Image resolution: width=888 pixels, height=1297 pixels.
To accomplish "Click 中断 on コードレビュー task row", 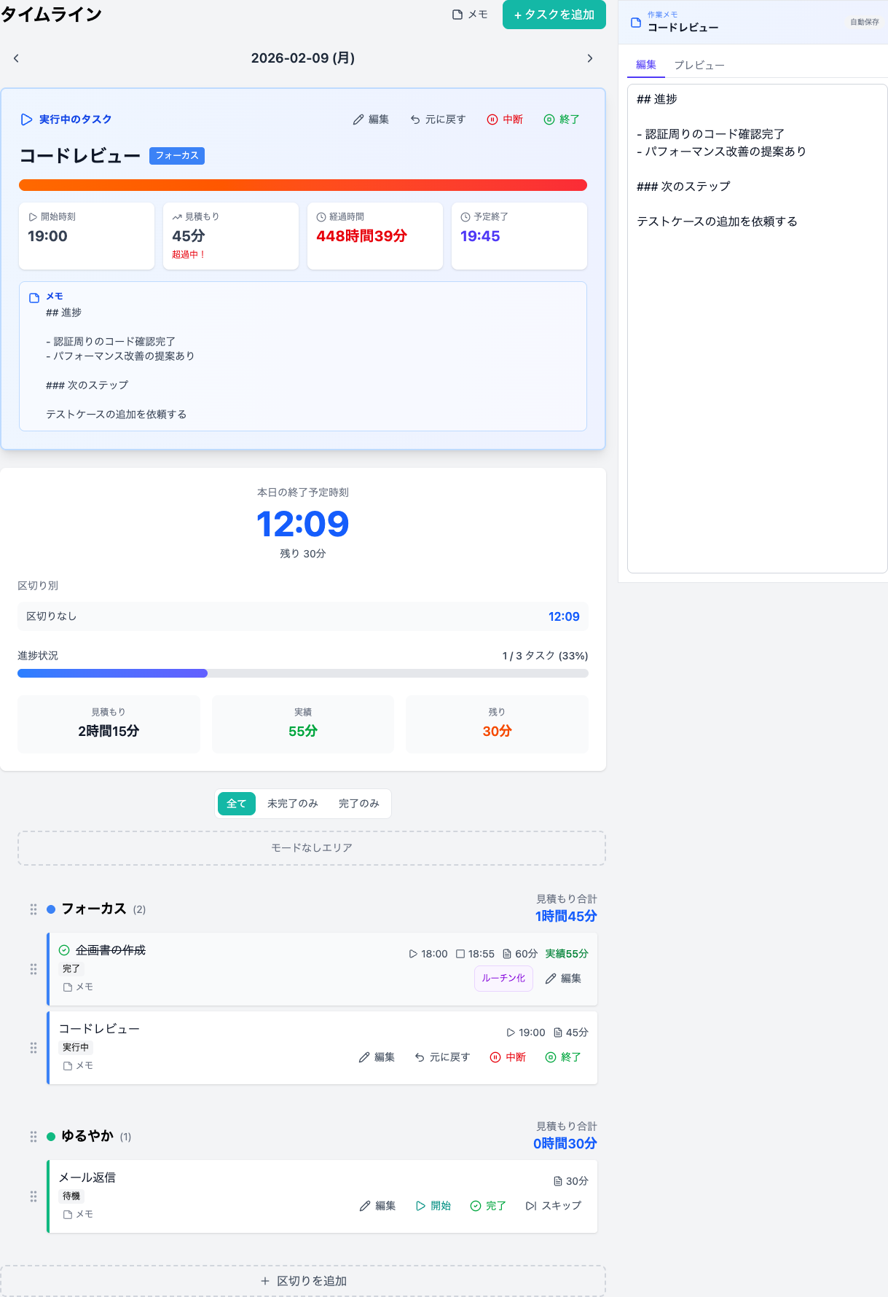I will click(508, 1057).
